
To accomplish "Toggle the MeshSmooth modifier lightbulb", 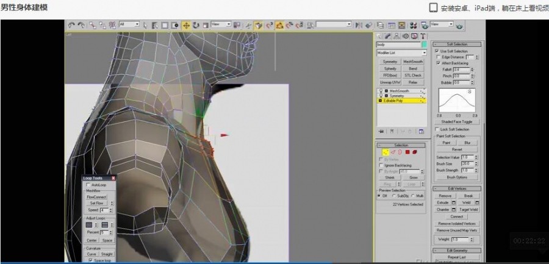I will pos(381,91).
